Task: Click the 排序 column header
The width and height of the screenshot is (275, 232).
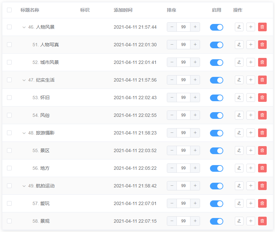Action: [172, 10]
